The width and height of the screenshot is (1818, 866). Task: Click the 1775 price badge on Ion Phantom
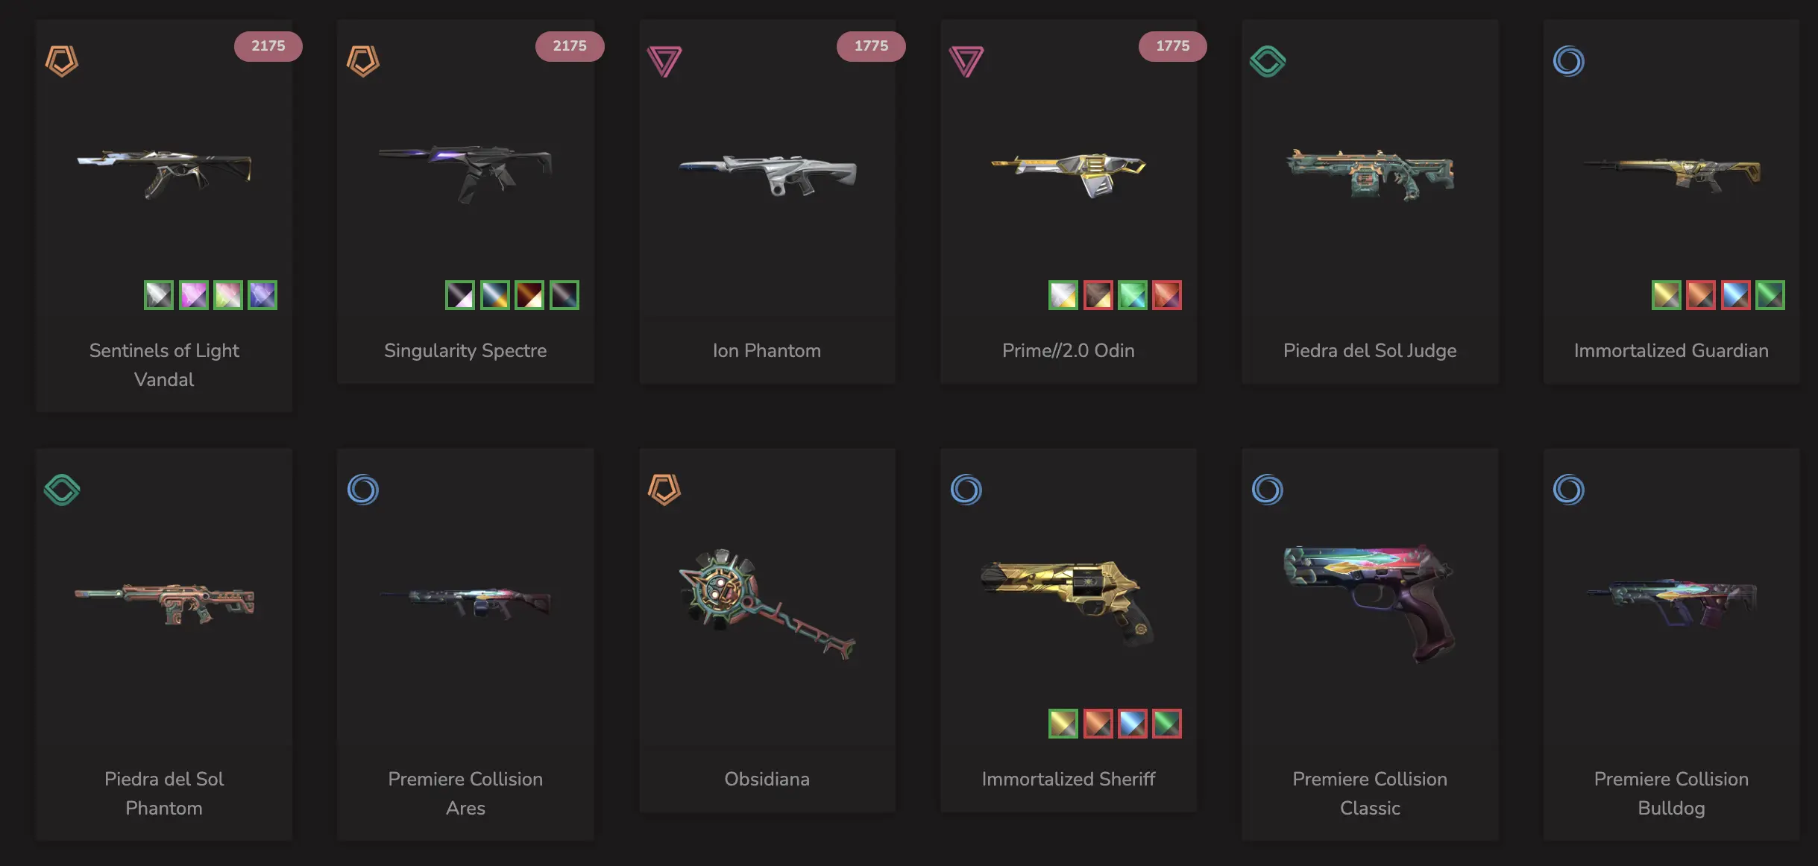click(x=871, y=46)
